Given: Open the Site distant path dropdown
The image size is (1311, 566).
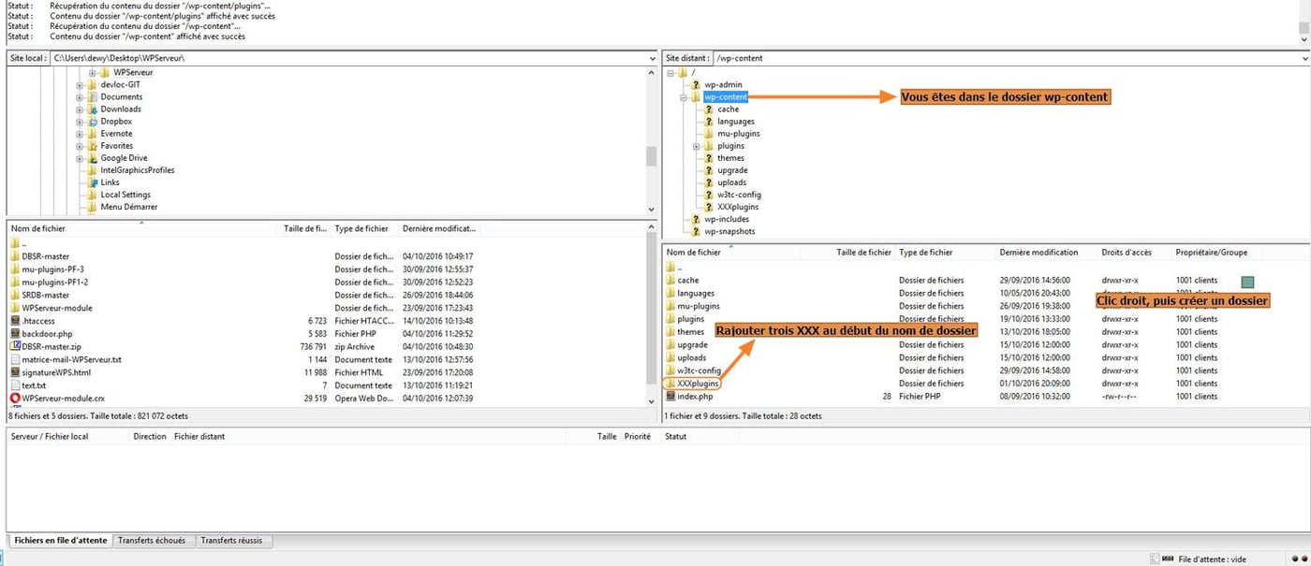Looking at the screenshot, I should 1304,57.
